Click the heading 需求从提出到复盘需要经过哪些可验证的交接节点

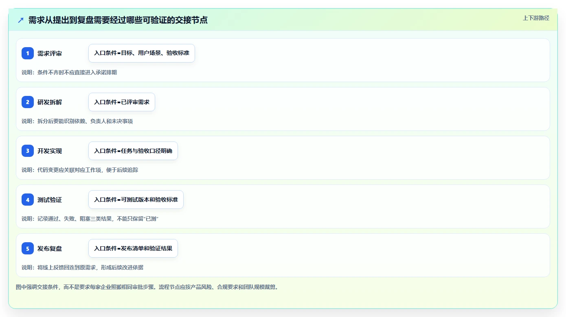pos(118,20)
